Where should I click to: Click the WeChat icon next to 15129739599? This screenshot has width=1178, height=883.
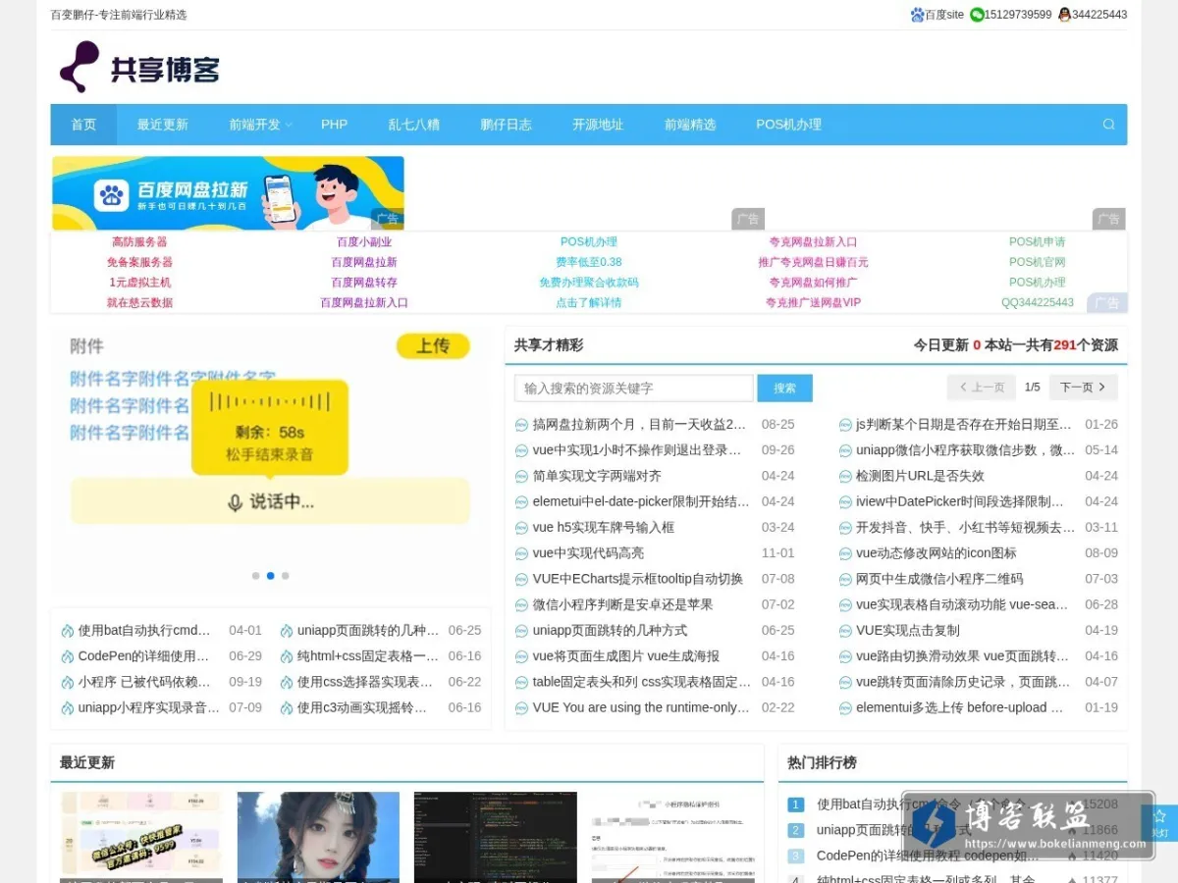pyautogui.click(x=977, y=15)
